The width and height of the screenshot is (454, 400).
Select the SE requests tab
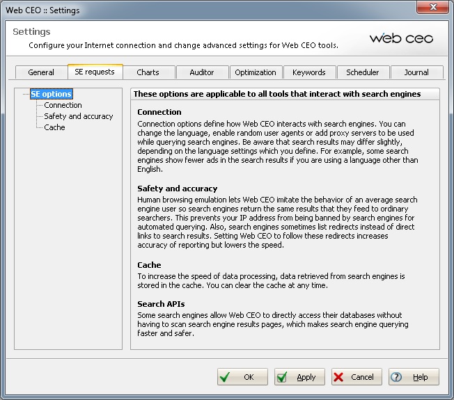pos(95,72)
